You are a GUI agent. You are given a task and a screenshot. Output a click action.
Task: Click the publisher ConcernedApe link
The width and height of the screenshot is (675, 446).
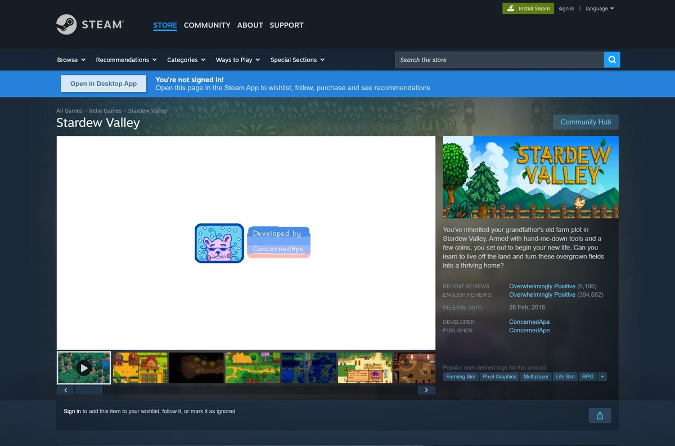(529, 331)
